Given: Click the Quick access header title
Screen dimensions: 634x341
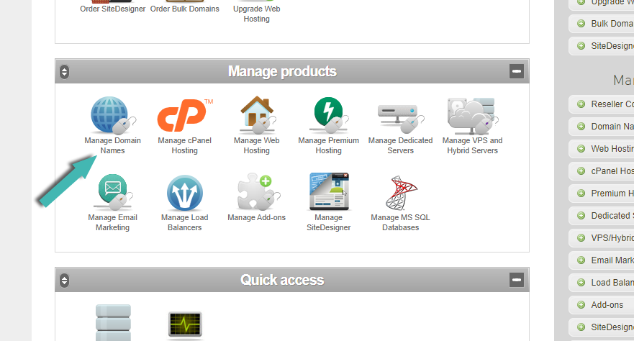Looking at the screenshot, I should [282, 280].
